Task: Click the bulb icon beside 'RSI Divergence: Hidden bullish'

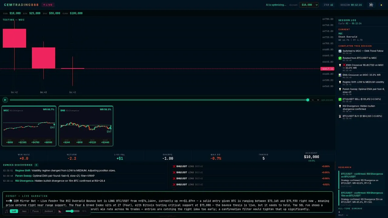Action: pos(340,106)
